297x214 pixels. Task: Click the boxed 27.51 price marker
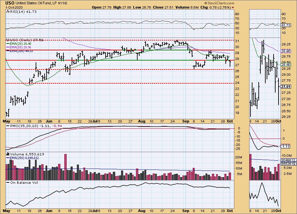click(x=286, y=87)
